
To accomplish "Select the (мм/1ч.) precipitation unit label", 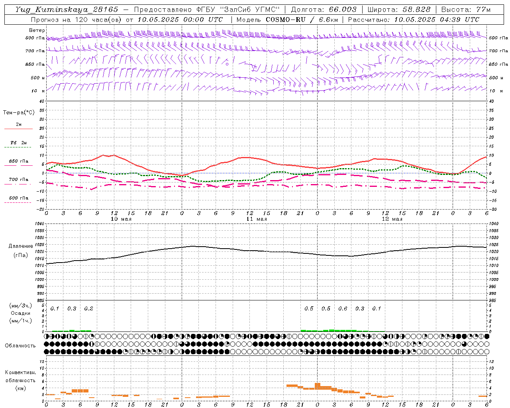I will tap(21, 320).
